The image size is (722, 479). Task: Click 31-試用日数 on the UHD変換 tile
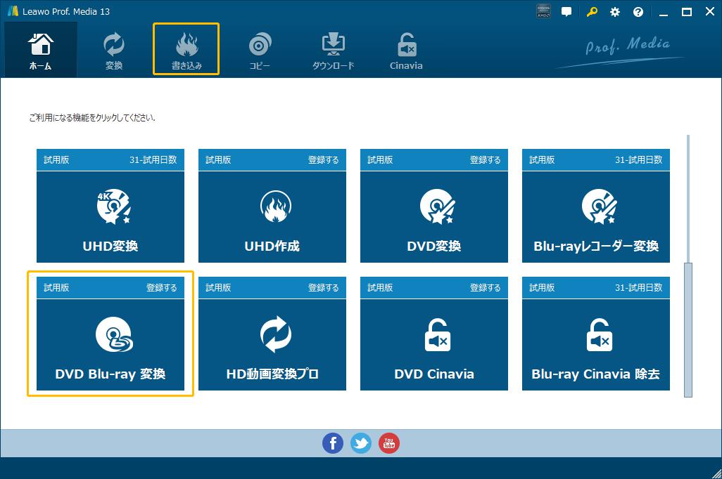[153, 160]
